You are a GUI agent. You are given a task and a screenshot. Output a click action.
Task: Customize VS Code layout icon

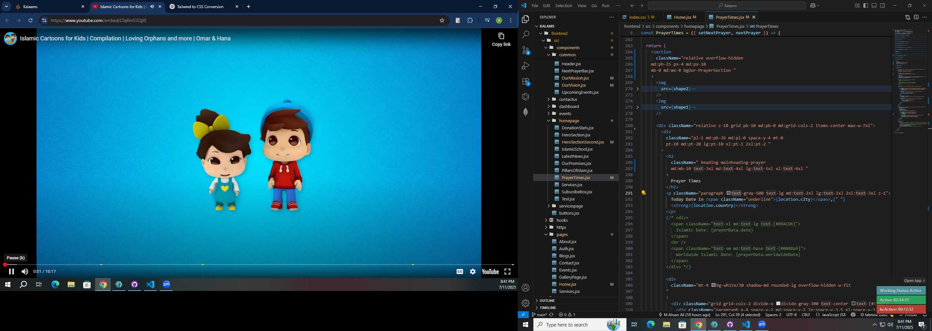pyautogui.click(x=858, y=6)
